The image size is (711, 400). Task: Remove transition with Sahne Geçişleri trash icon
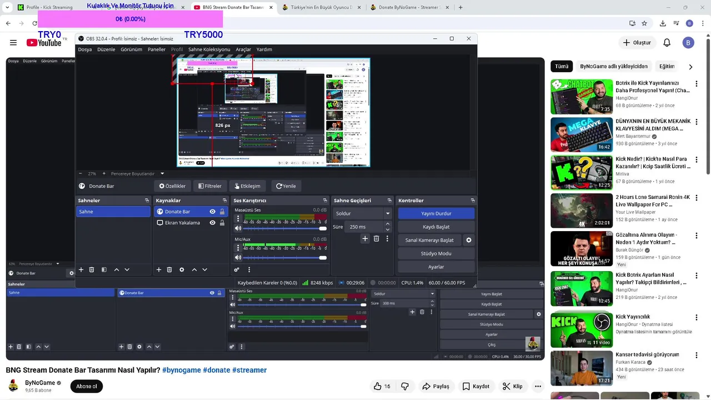point(376,238)
